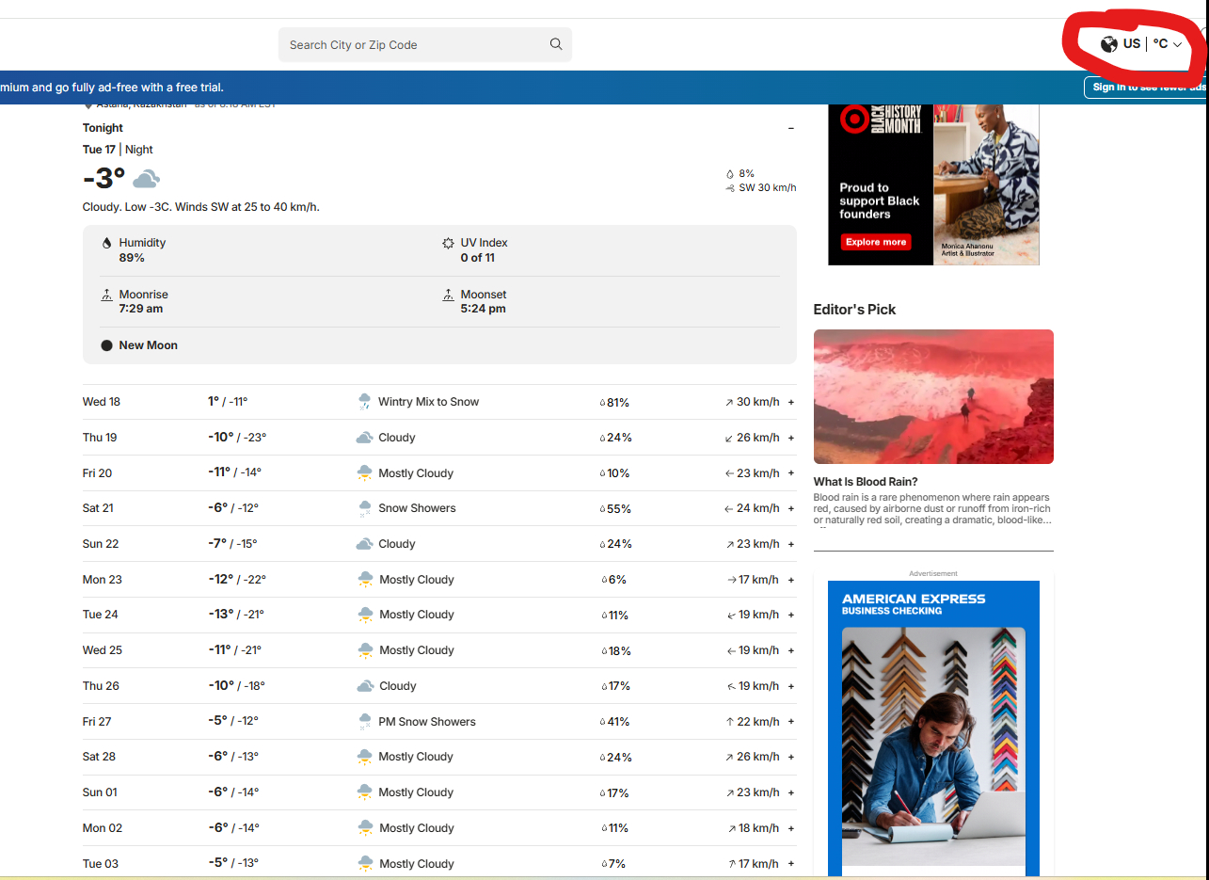
Task: Click the wintry mix icon for Wed 18
Action: [364, 402]
